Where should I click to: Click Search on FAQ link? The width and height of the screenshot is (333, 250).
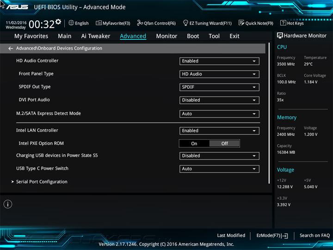coord(315,235)
